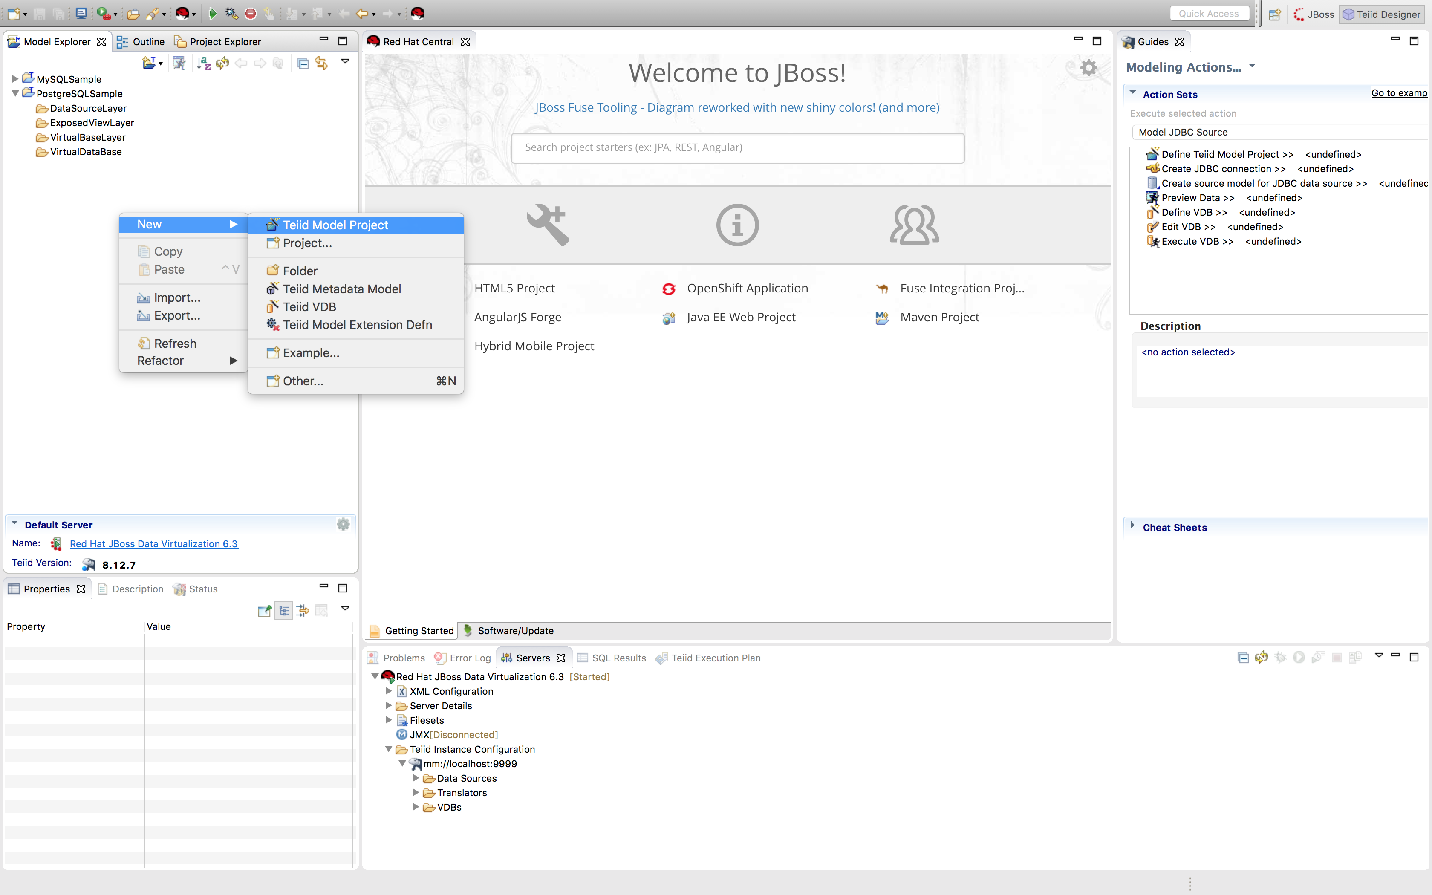
Task: Click the red Stop icon in main toolbar
Action: pos(251,13)
